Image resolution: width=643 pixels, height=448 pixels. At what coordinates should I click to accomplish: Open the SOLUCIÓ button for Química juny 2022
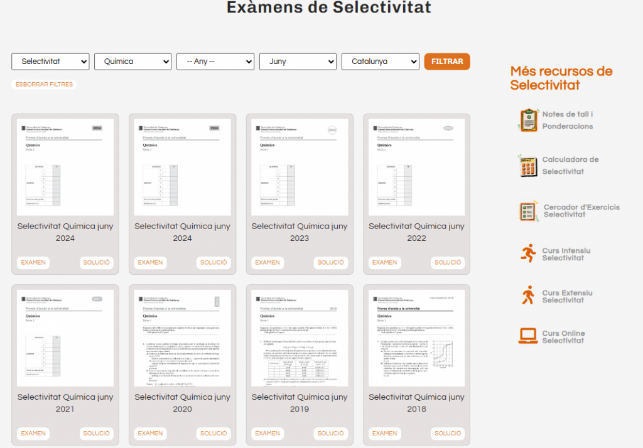(x=448, y=263)
